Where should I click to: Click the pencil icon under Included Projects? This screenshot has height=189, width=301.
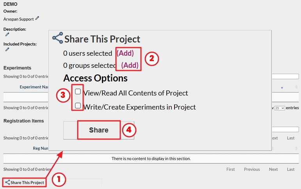coord(7,49)
